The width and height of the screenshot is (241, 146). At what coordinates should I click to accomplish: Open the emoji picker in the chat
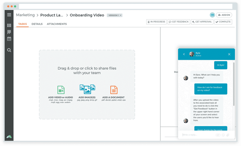223,135
